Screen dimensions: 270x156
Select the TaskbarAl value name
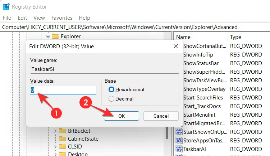coord(195,149)
